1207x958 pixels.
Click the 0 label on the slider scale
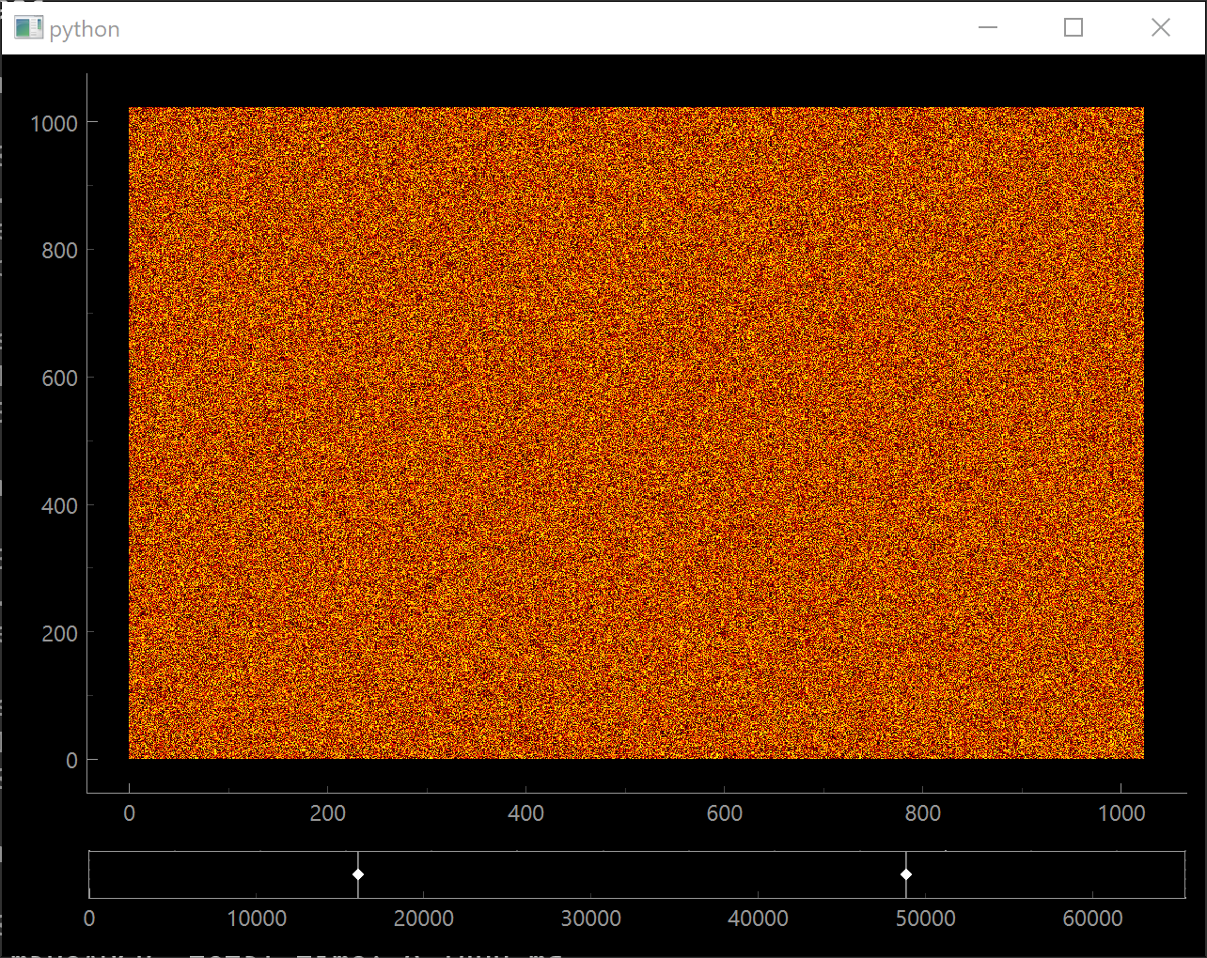click(89, 919)
